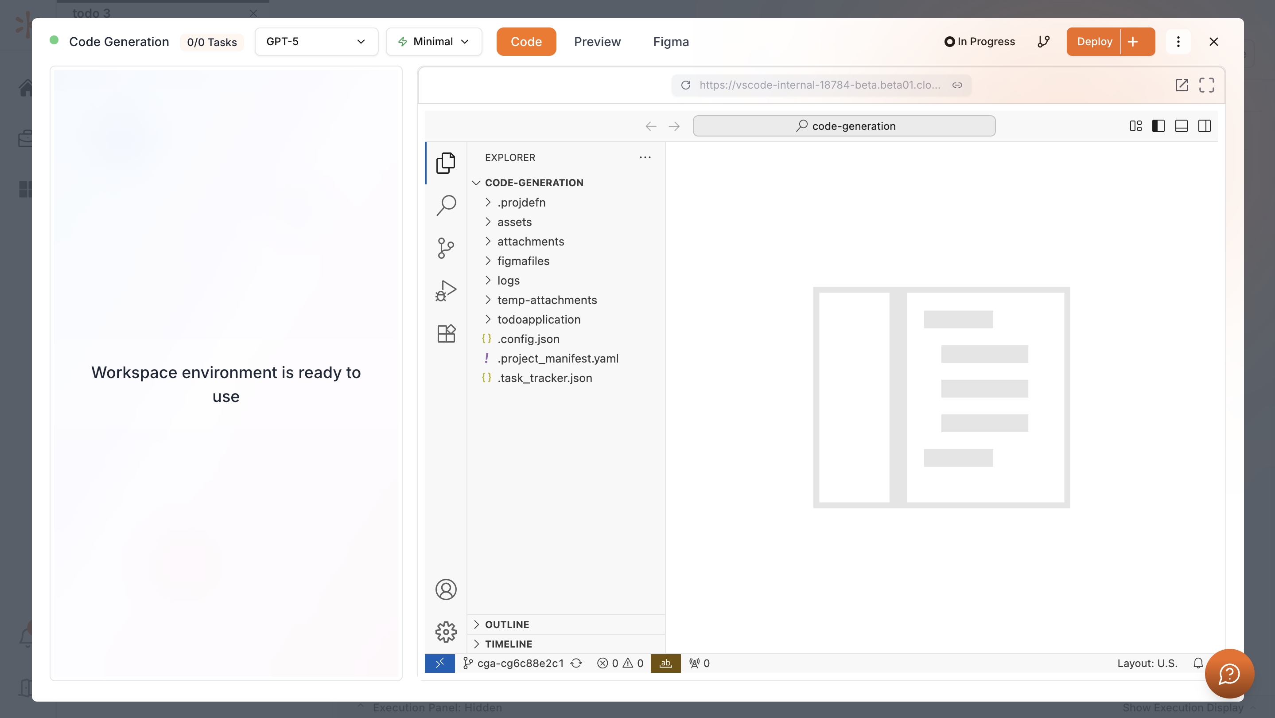This screenshot has width=1275, height=718.
Task: Open the Minimal effort dropdown
Action: click(434, 42)
